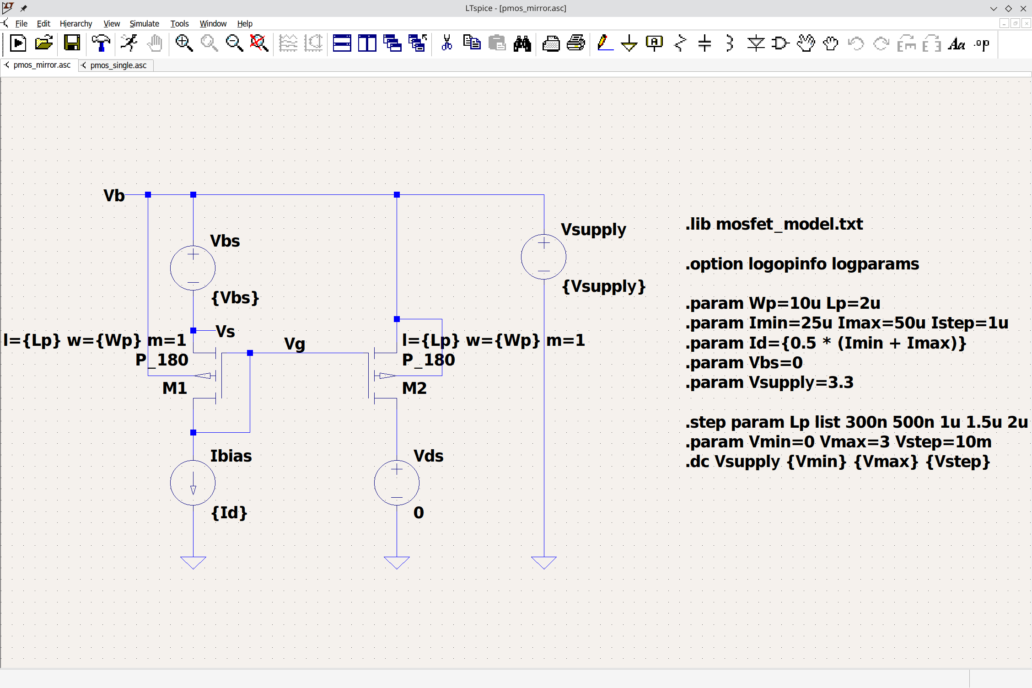Add a text comment using the Aa tool
The width and height of the screenshot is (1032, 688).
tap(956, 43)
